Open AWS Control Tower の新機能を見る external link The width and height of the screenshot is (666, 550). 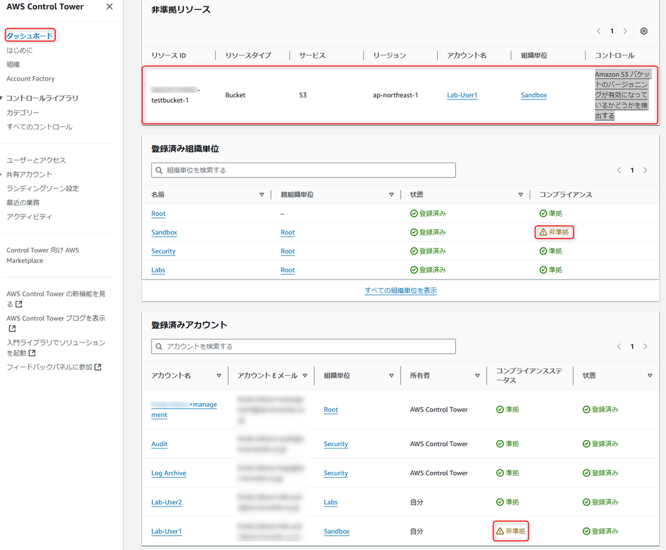[56, 298]
